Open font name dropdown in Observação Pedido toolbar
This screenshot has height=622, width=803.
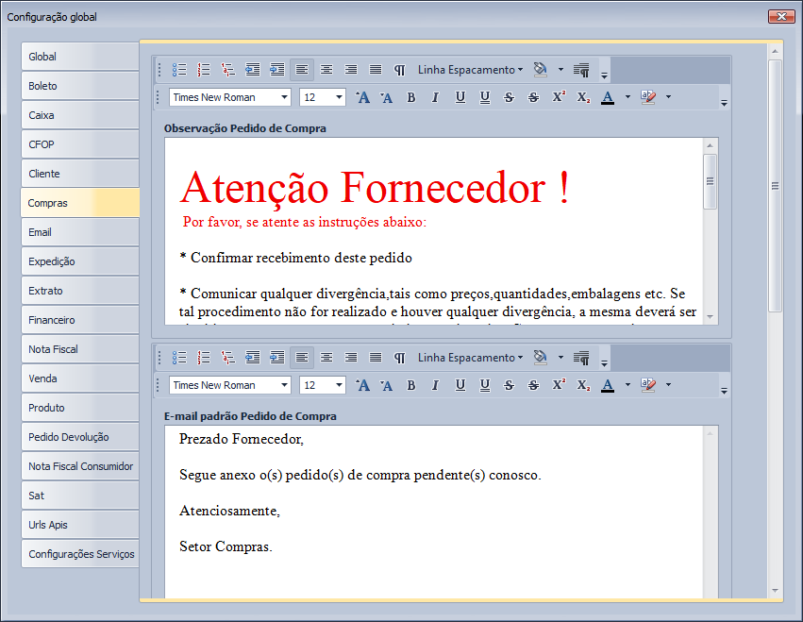tap(285, 97)
